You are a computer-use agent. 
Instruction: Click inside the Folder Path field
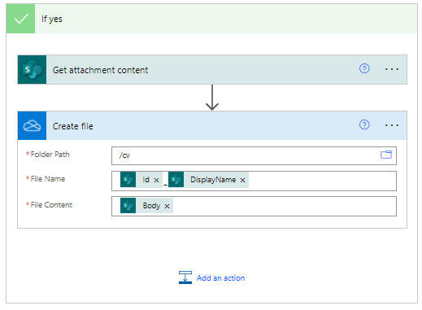click(246, 155)
